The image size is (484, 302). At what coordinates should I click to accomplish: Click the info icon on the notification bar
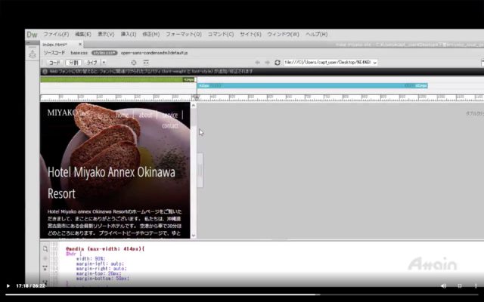(x=45, y=72)
